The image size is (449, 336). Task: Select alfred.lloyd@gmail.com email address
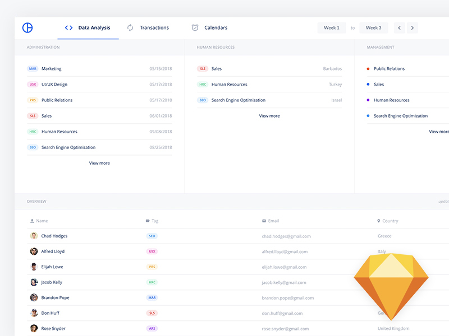[x=285, y=251]
